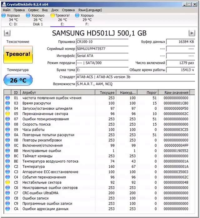Viewport: 200px width, 218px height.
Task: Click the serial number field S0MUJ1PP473577
Action: (x=102, y=49)
